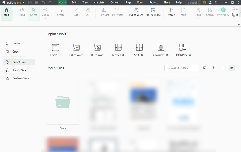Launch Split PDF popular tool

point(139,50)
